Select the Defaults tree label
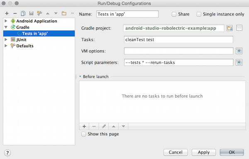Image resolution: width=249 pixels, height=159 pixels. click(25, 46)
